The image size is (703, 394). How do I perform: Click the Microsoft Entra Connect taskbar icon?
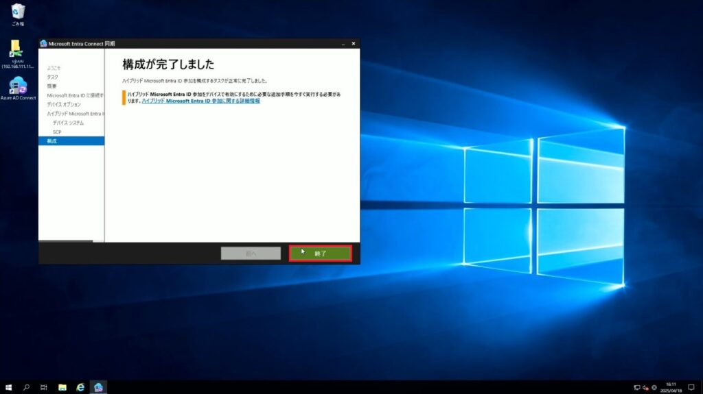(x=99, y=387)
